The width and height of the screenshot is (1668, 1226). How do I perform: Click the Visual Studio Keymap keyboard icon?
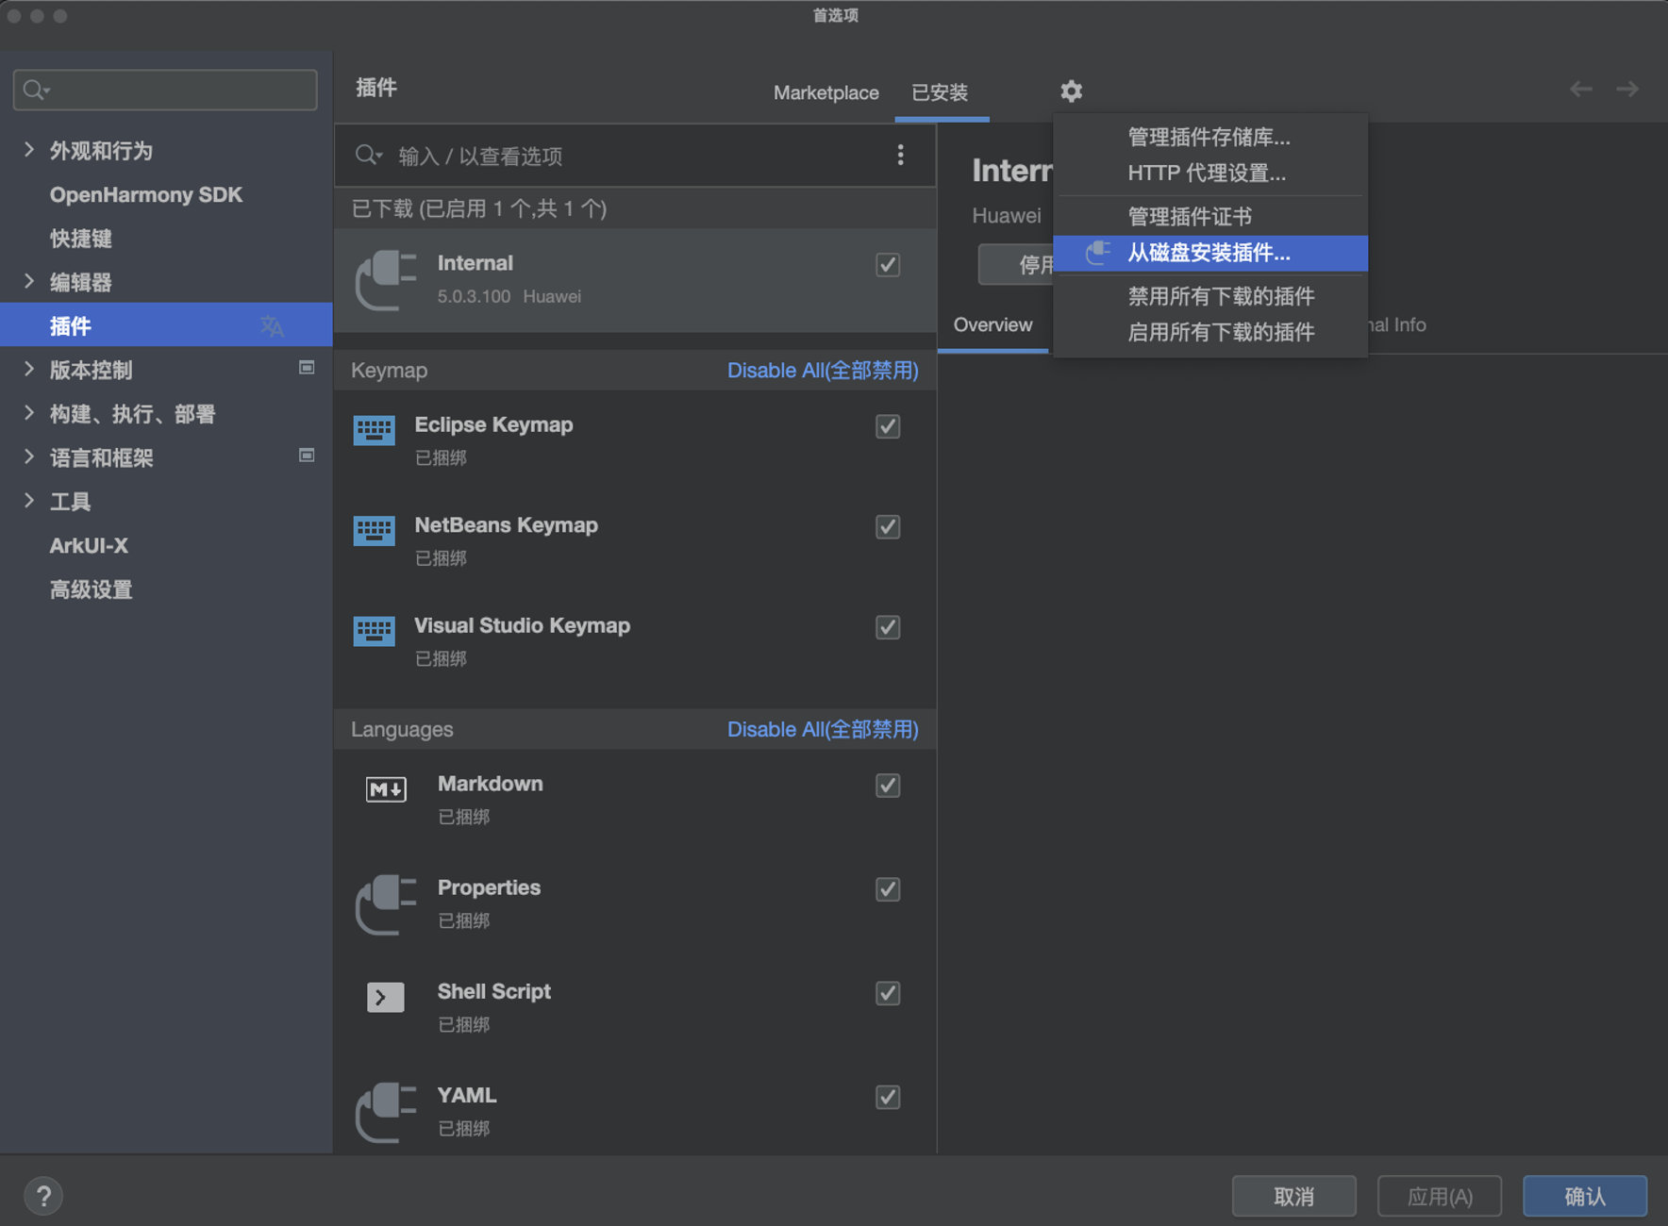(x=375, y=631)
